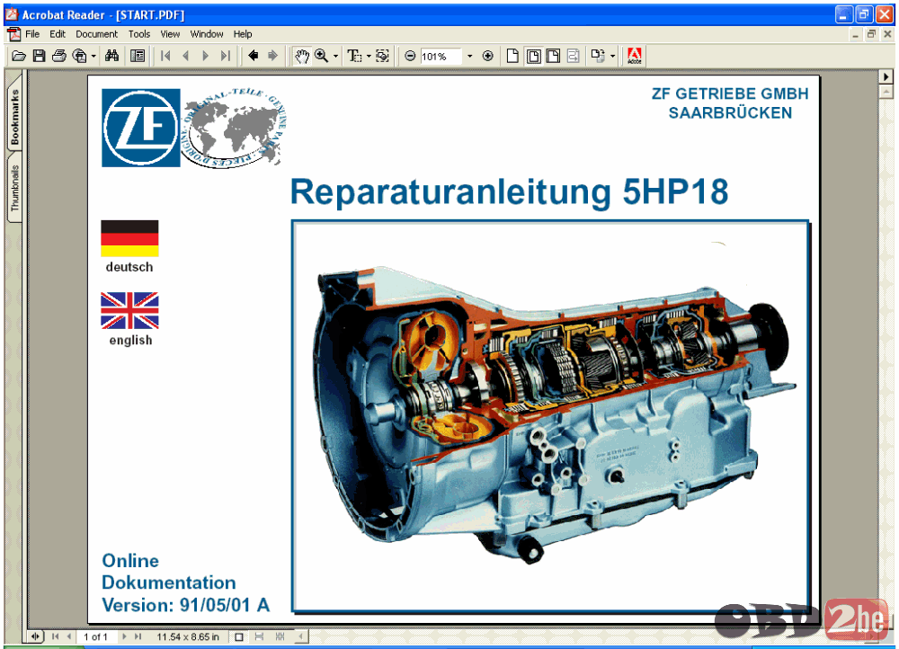Click the British flag image
899x649 pixels.
(129, 311)
